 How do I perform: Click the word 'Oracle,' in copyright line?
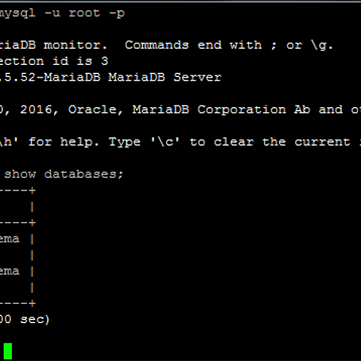pyautogui.click(x=96, y=110)
